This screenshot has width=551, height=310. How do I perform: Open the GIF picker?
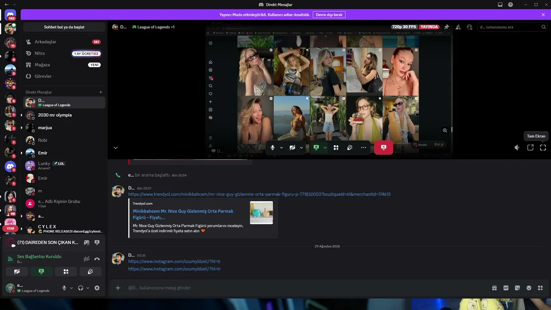(506, 288)
